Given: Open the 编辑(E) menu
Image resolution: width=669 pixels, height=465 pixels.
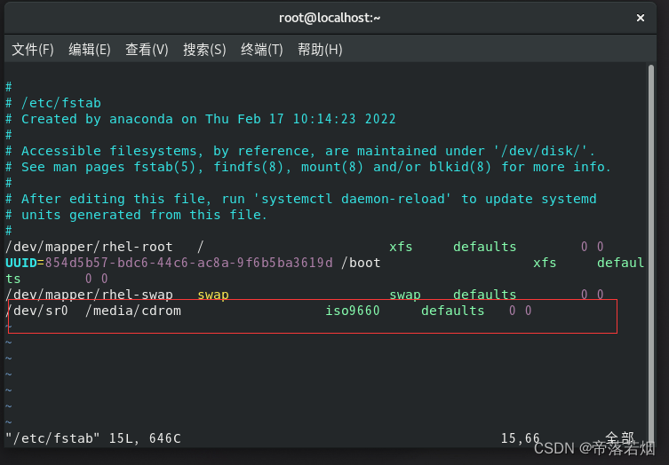Looking at the screenshot, I should tap(90, 50).
